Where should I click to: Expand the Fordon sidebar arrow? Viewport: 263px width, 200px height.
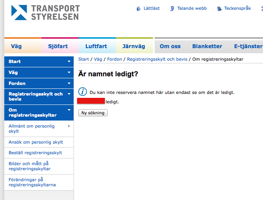(69, 84)
